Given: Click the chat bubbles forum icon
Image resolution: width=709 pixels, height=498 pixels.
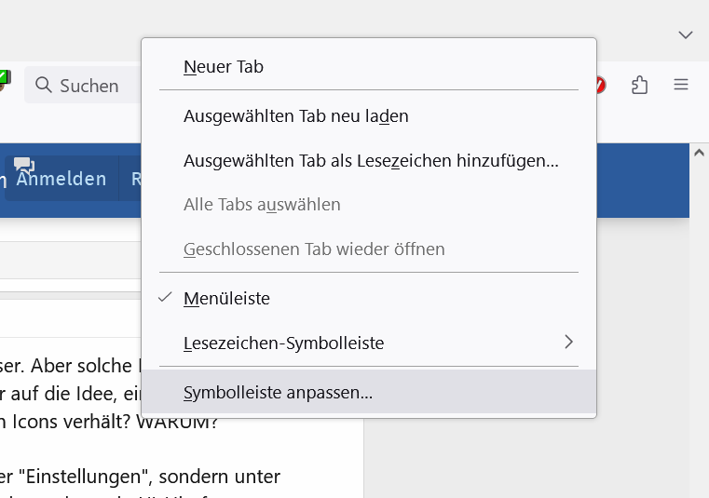Looking at the screenshot, I should [x=24, y=166].
